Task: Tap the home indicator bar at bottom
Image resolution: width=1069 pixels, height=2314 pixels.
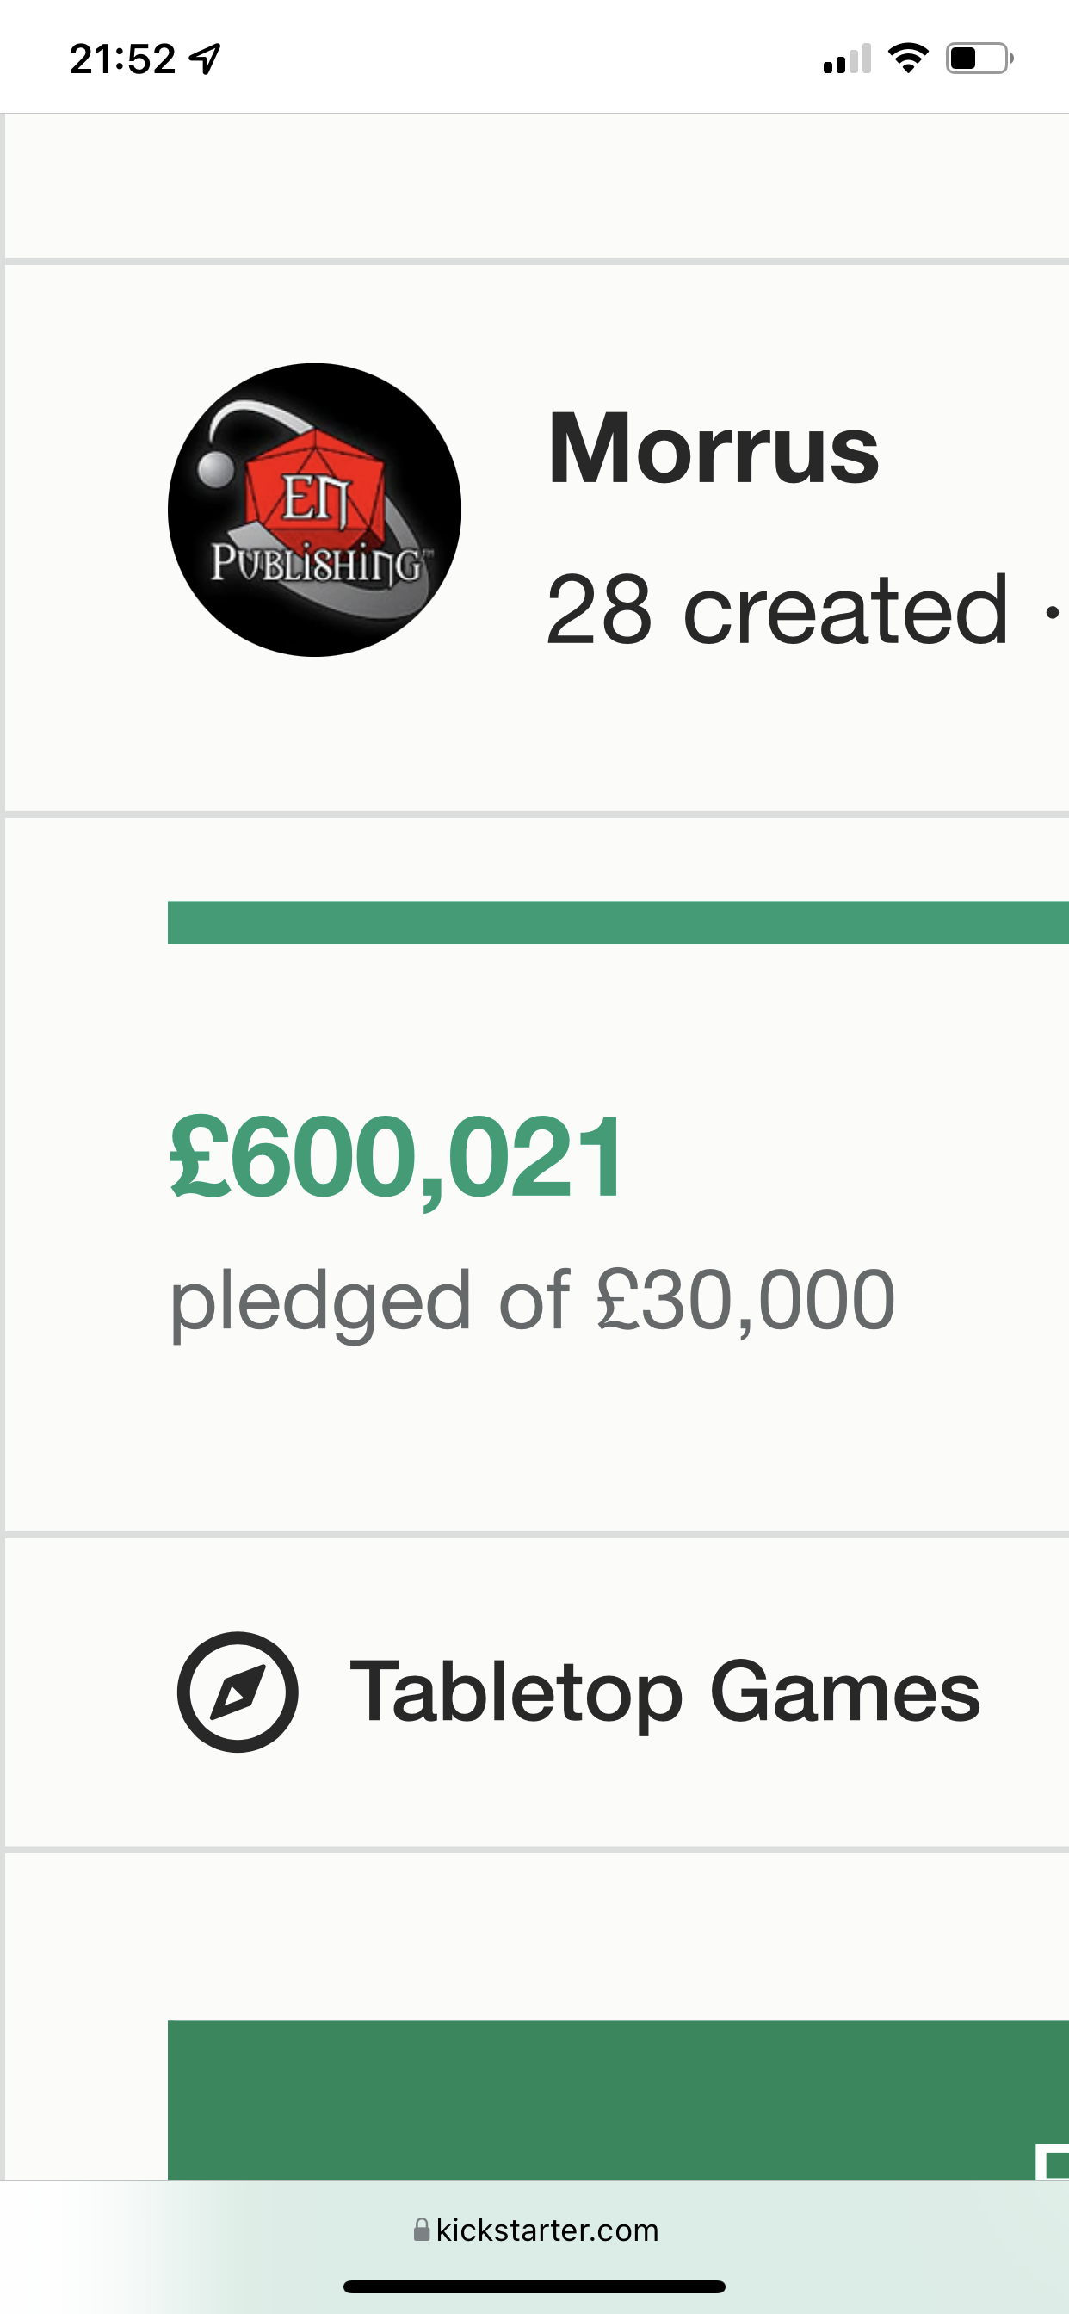Action: (x=534, y=2286)
